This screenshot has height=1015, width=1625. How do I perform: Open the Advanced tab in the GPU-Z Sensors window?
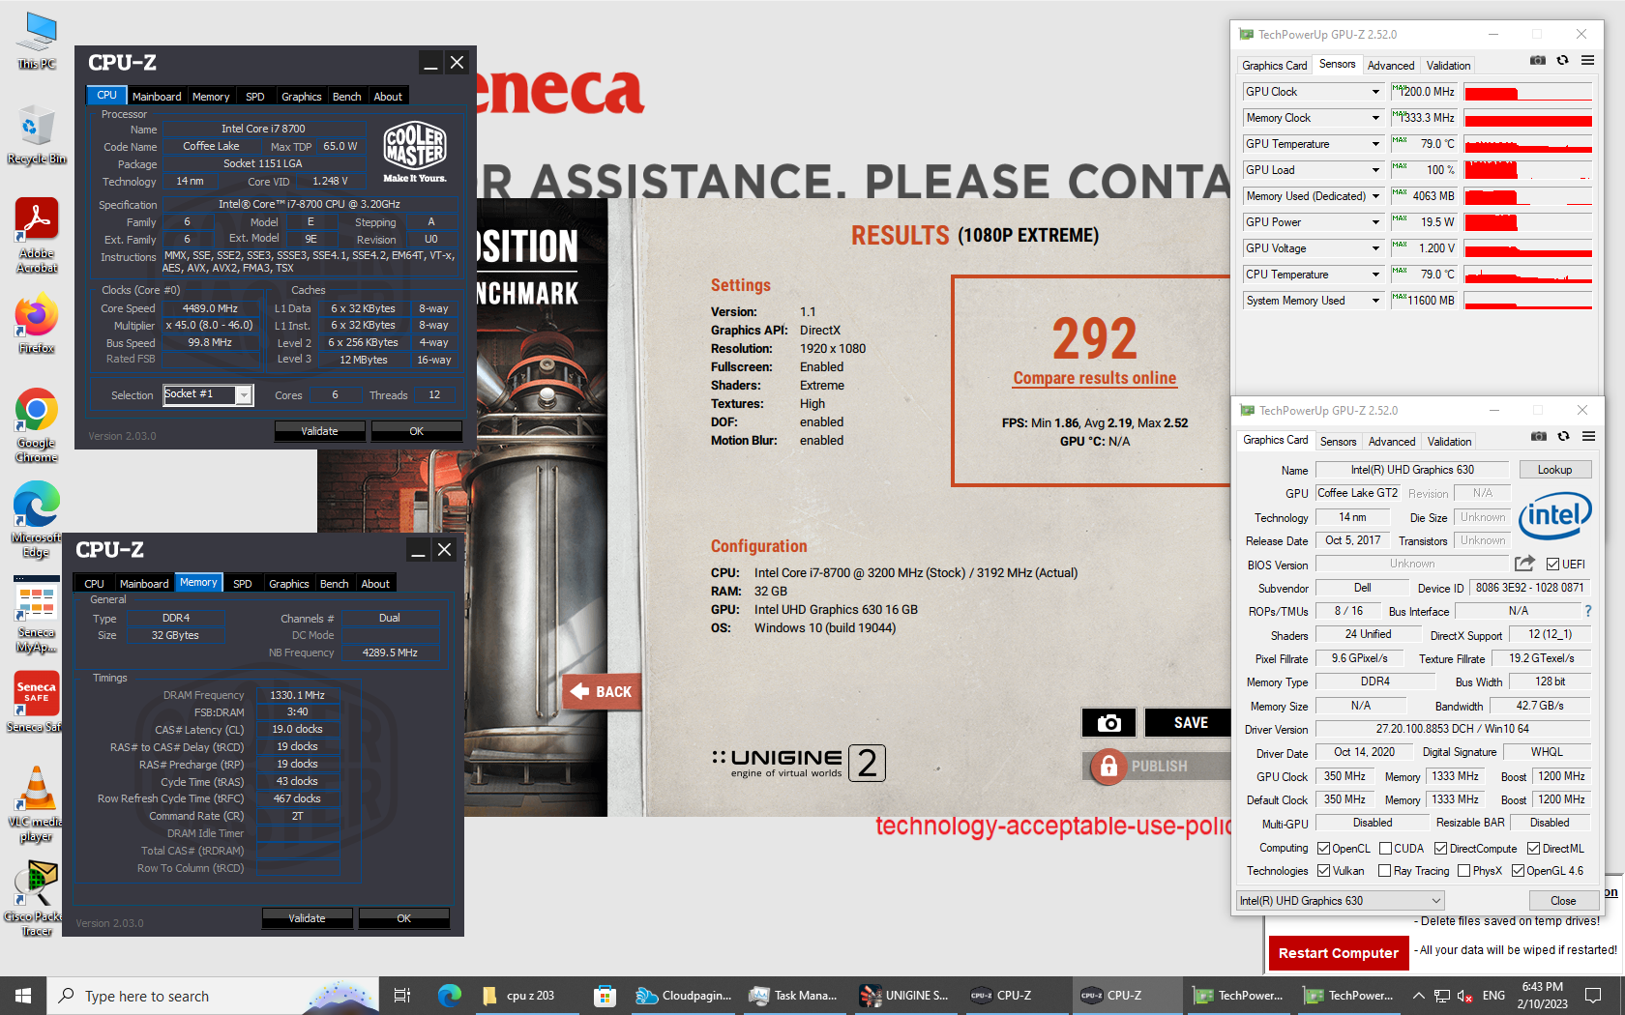pos(1391,66)
